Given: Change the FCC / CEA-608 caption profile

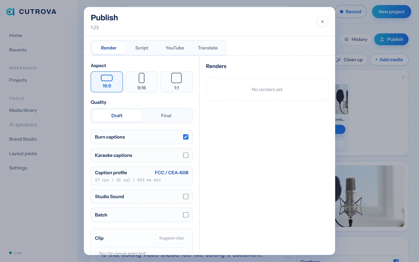Looking at the screenshot, I should [172, 173].
